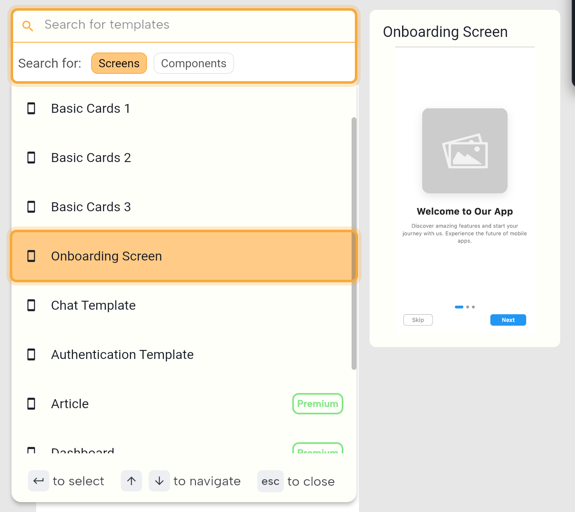Click the phone icon beside Authentication Template

(x=31, y=354)
